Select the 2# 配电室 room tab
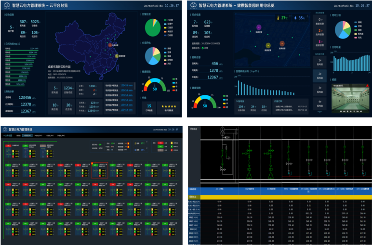 coord(319,75)
